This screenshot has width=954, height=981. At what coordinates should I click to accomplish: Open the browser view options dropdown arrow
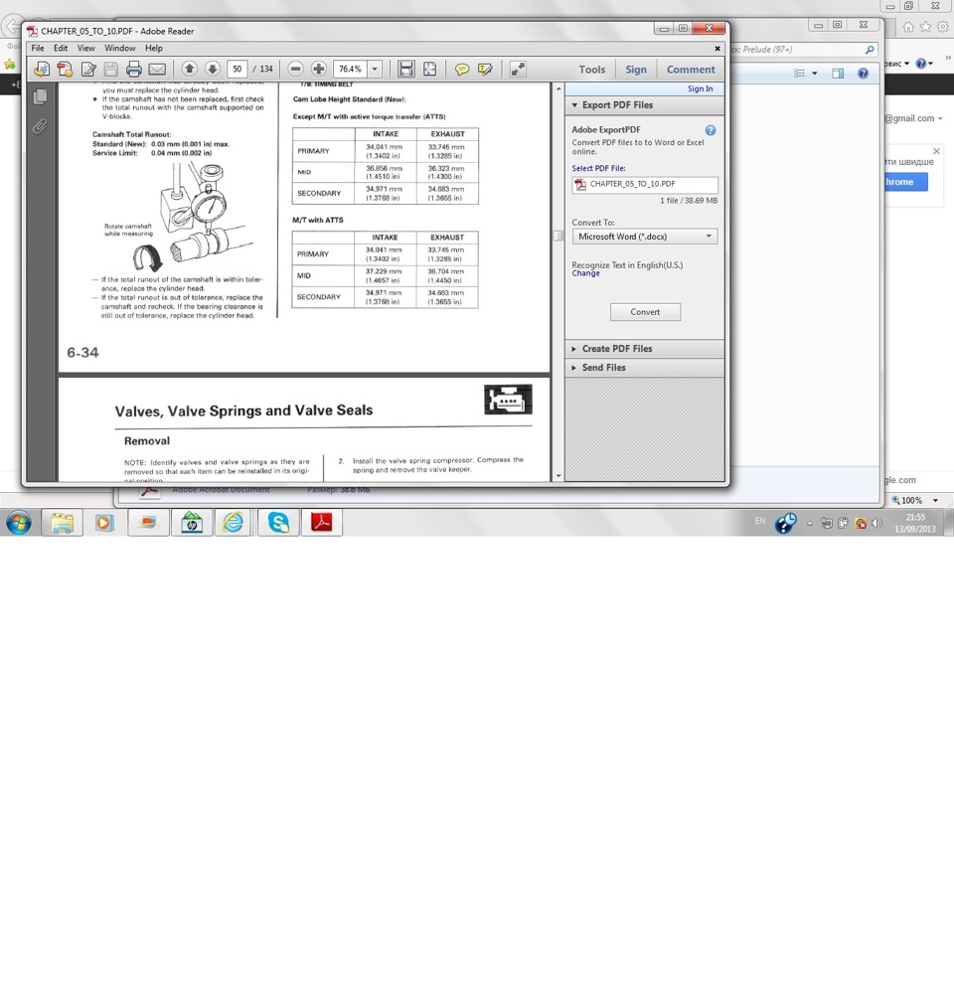(815, 74)
